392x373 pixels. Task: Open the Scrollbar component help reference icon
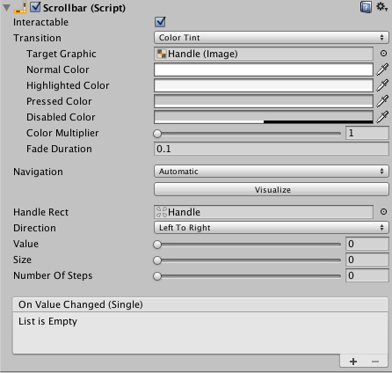(366, 7)
